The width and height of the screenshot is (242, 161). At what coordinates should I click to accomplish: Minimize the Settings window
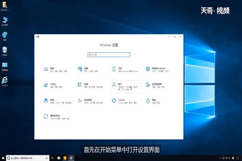[169, 37]
